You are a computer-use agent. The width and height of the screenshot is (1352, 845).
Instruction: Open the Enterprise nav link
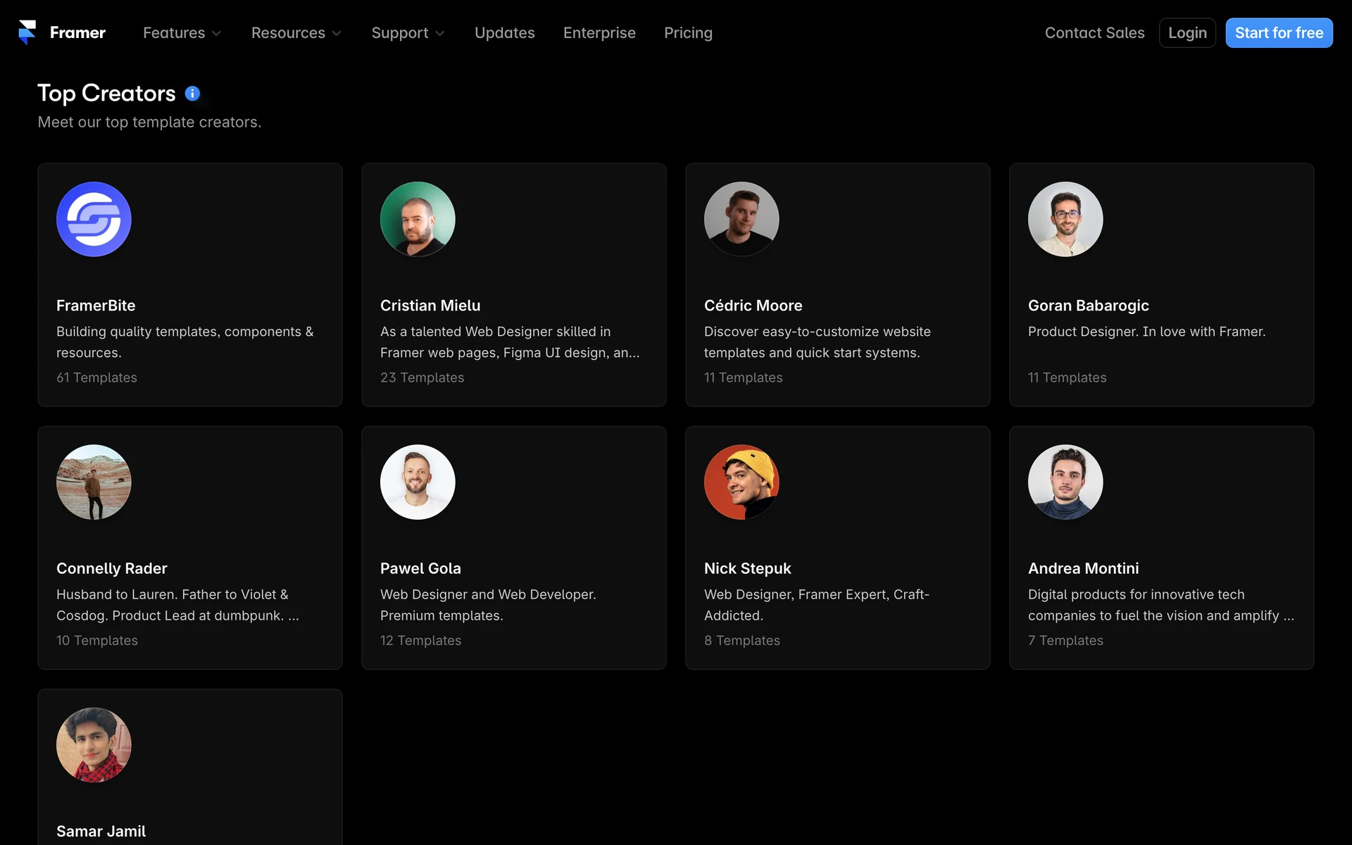pyautogui.click(x=599, y=33)
